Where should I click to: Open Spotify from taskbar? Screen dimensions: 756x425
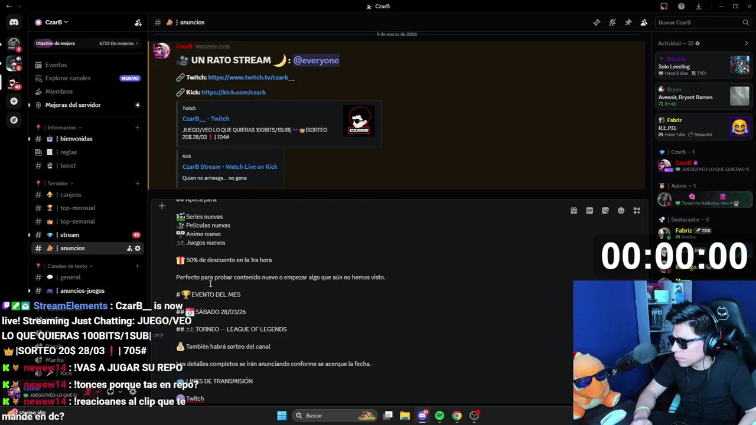point(439,416)
